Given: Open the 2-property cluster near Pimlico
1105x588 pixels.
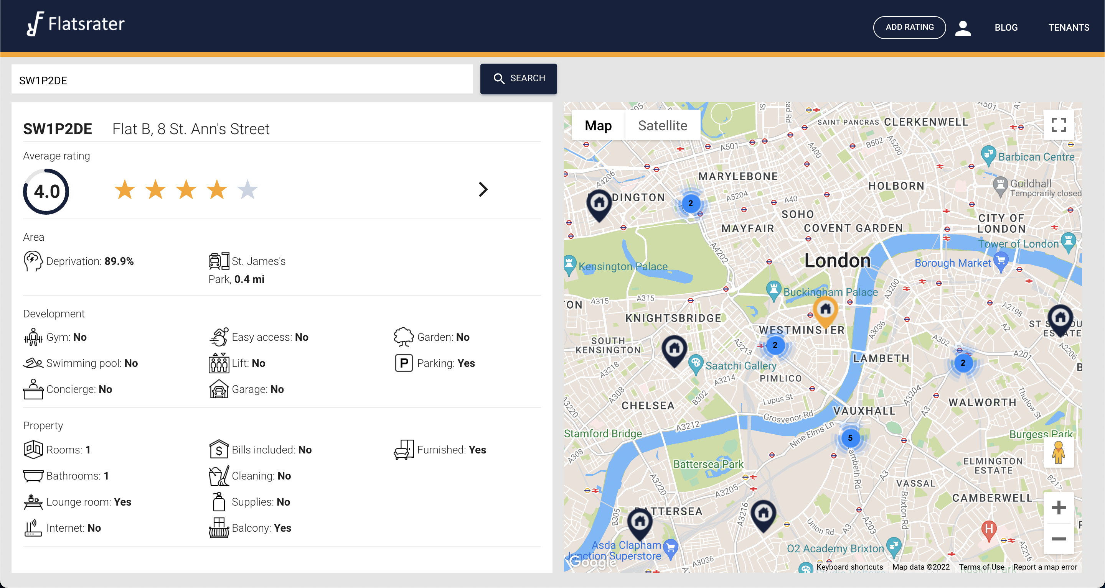Looking at the screenshot, I should point(775,345).
